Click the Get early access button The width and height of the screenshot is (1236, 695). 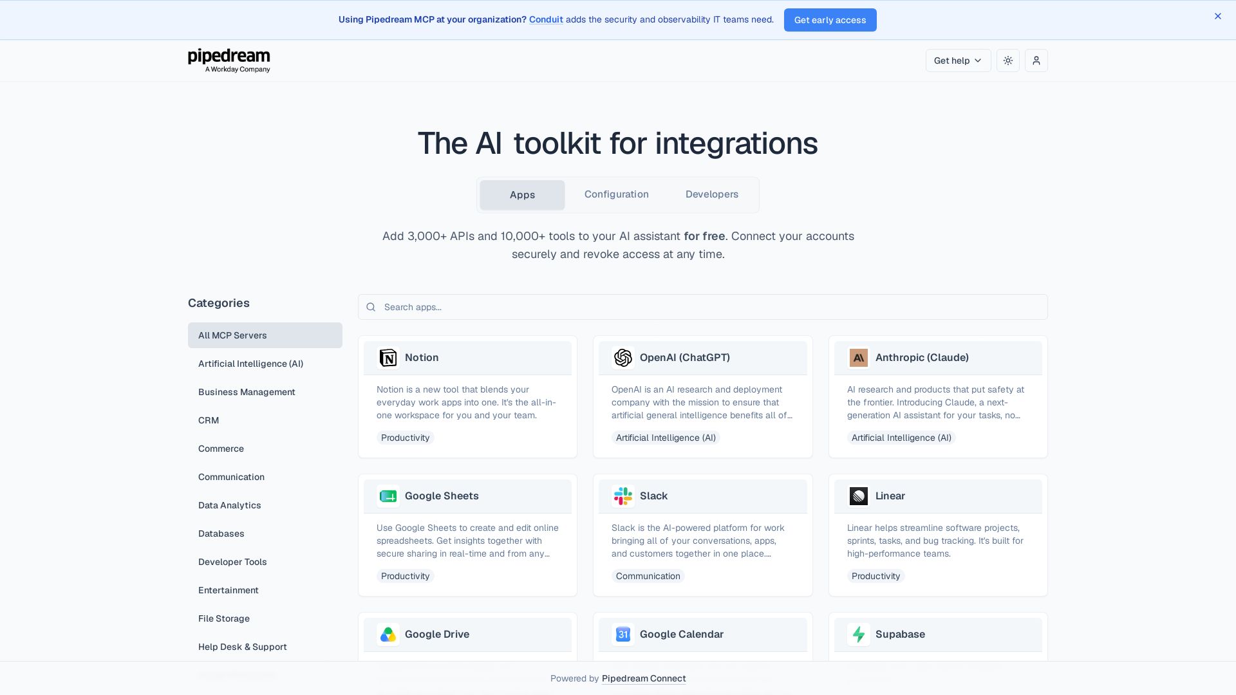point(830,20)
